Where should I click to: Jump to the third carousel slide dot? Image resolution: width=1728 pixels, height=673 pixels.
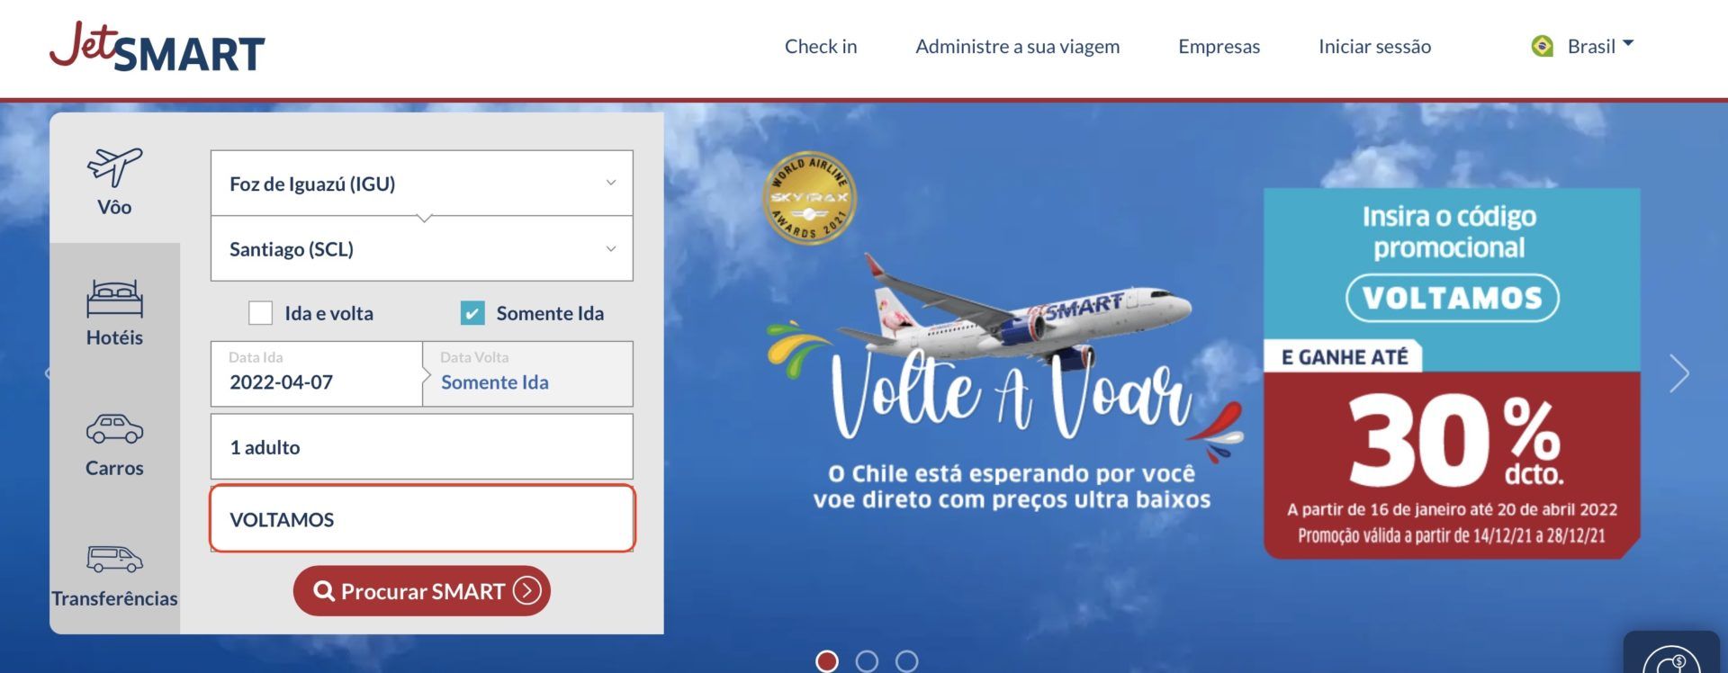[907, 661]
